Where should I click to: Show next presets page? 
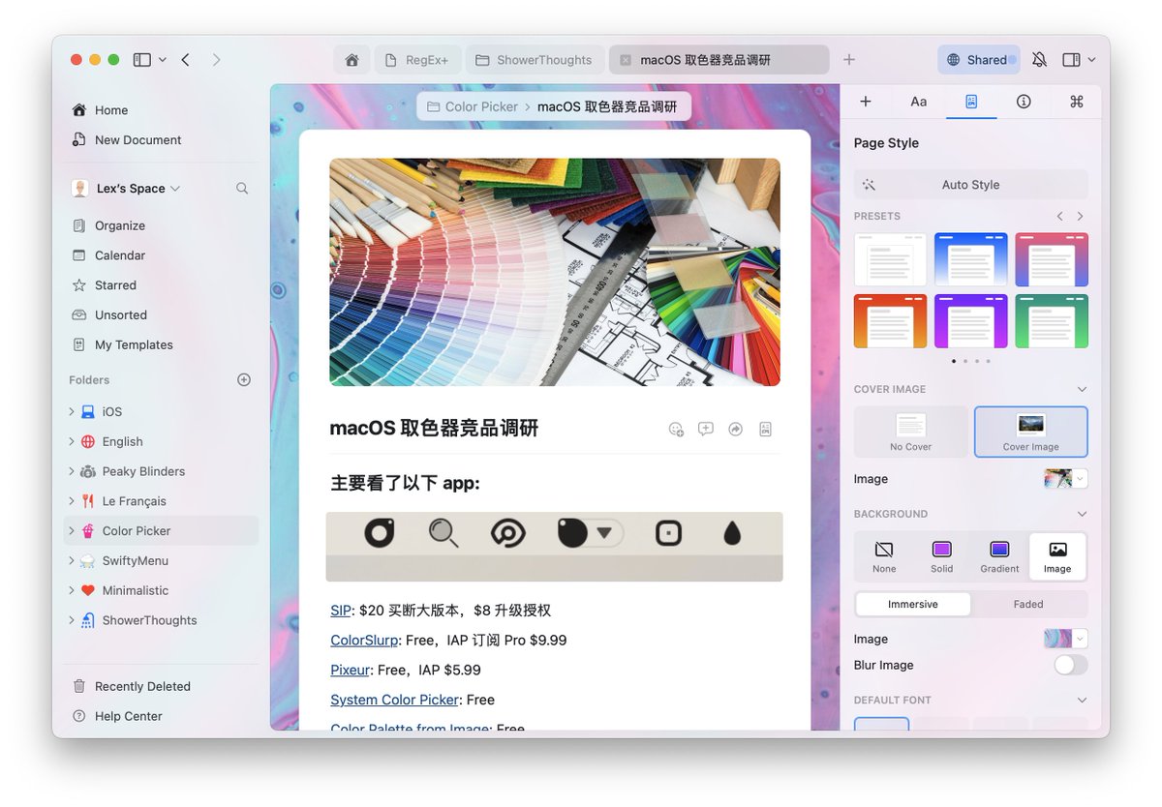pos(1081,217)
